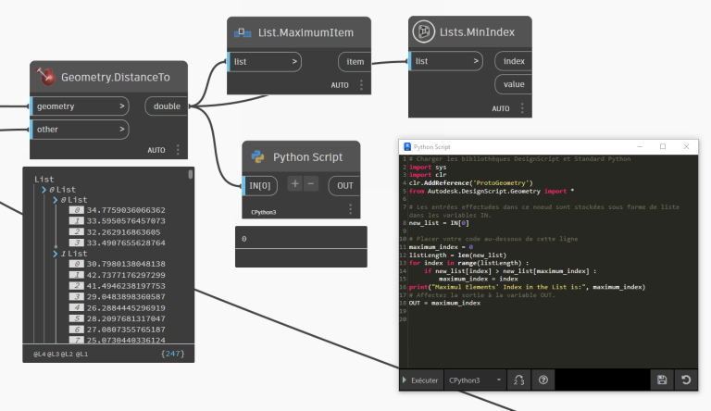Click the double output port
The height and width of the screenshot is (411, 711).
(167, 106)
